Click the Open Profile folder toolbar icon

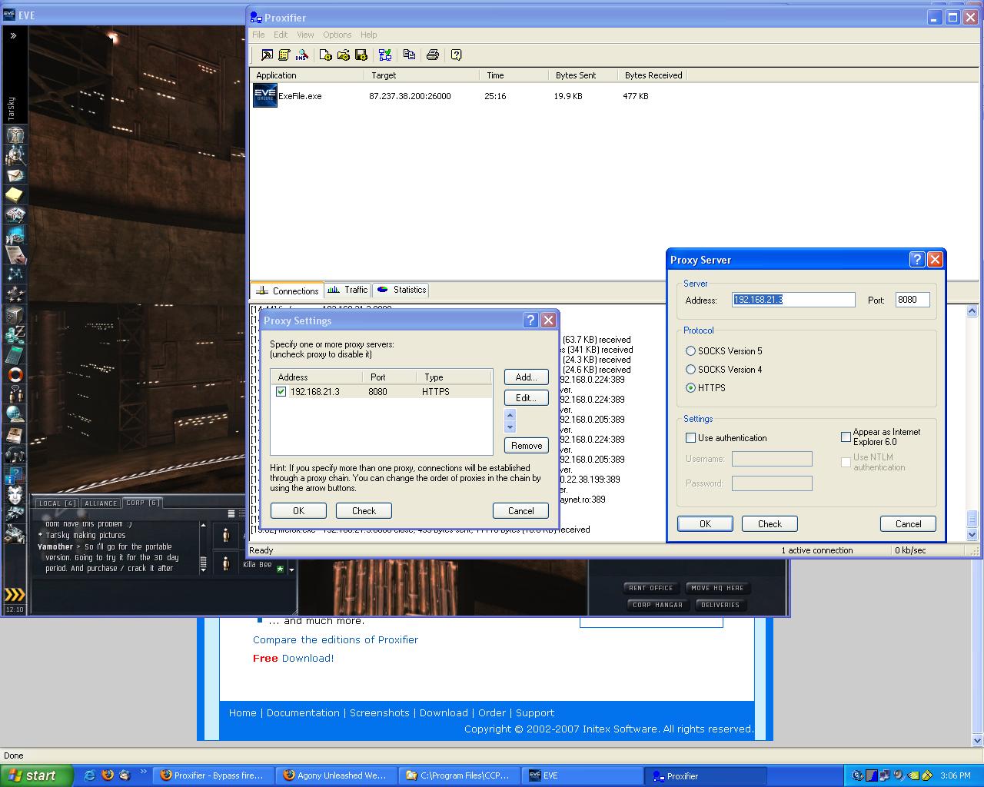coord(343,55)
